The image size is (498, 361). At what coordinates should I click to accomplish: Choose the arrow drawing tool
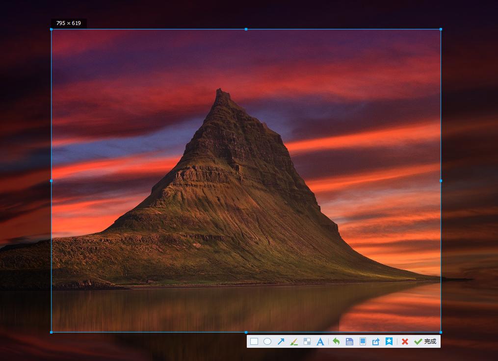click(x=281, y=341)
